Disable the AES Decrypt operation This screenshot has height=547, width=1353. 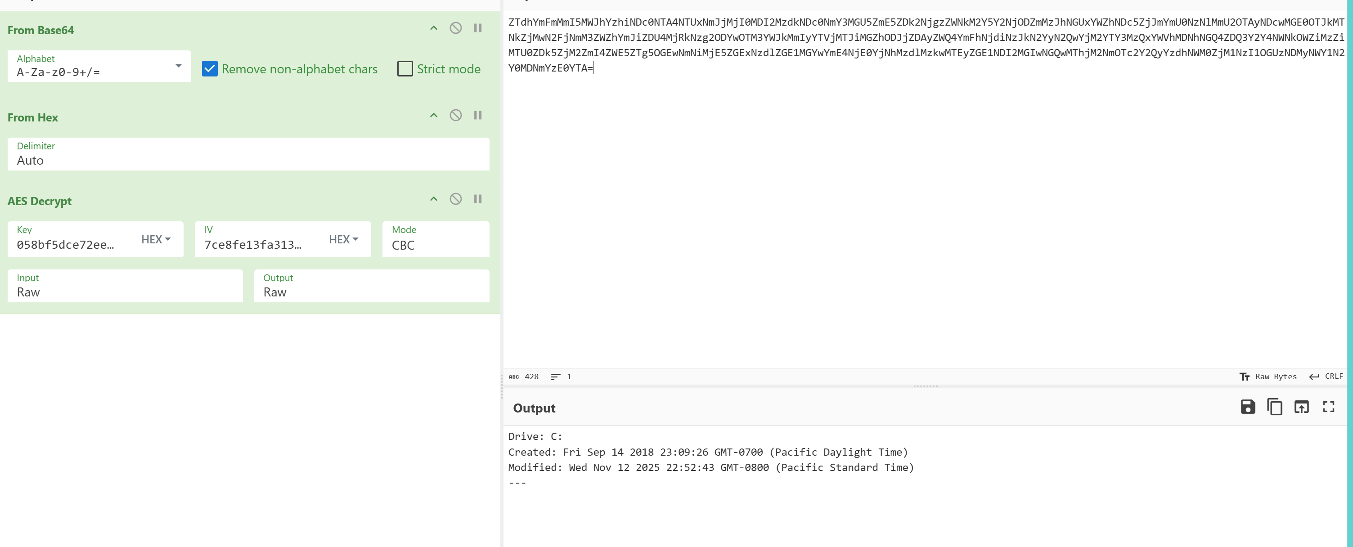click(x=455, y=199)
